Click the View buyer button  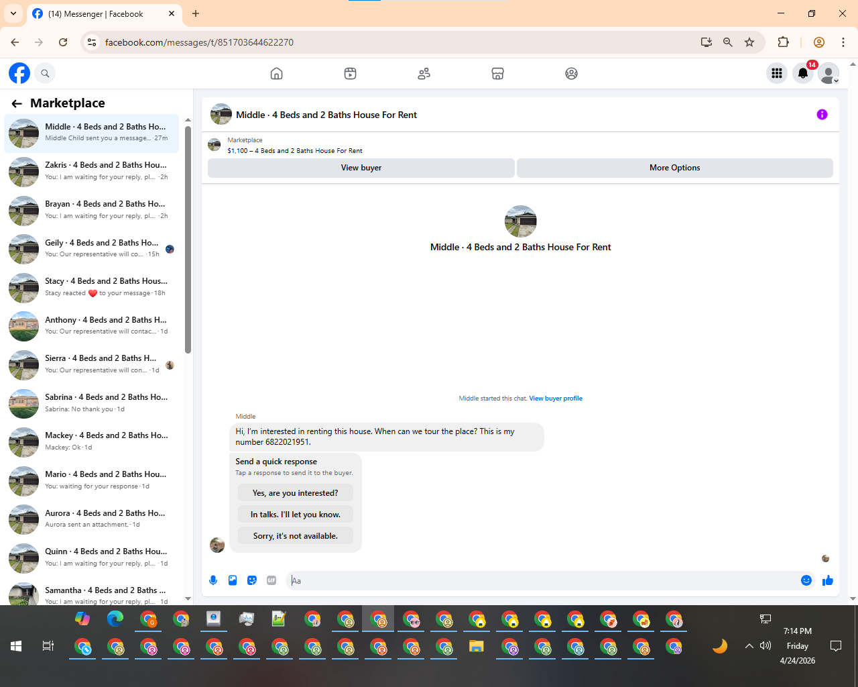pyautogui.click(x=361, y=168)
